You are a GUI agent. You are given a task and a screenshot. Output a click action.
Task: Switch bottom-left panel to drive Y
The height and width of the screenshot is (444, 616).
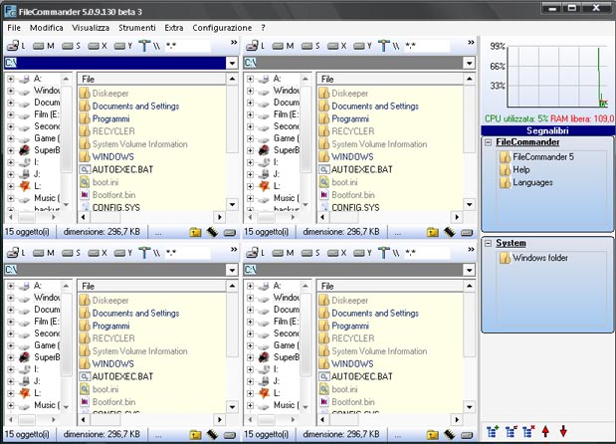coord(123,253)
